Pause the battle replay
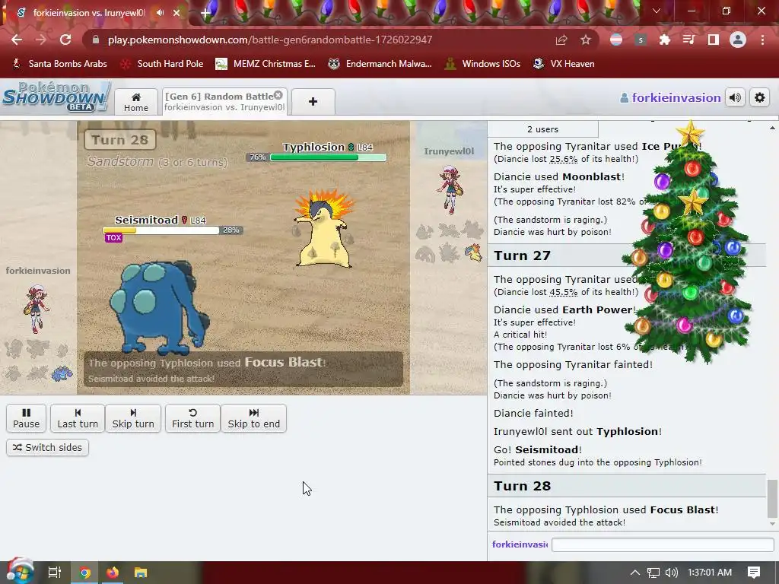 (x=27, y=418)
